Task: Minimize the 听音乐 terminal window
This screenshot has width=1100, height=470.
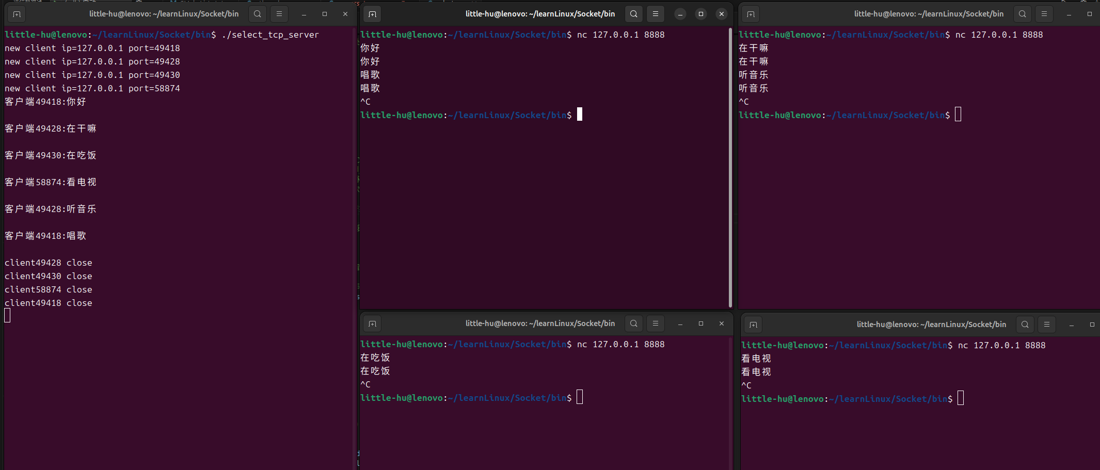Action: click(1069, 14)
